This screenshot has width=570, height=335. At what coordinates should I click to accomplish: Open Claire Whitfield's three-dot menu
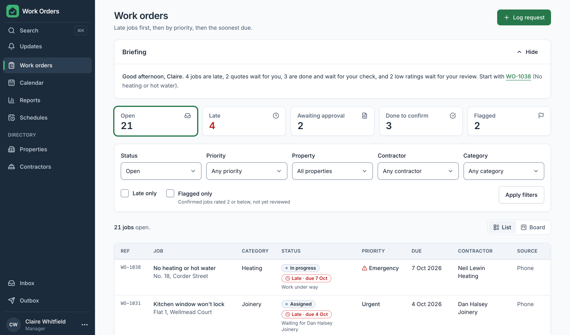[x=85, y=325]
